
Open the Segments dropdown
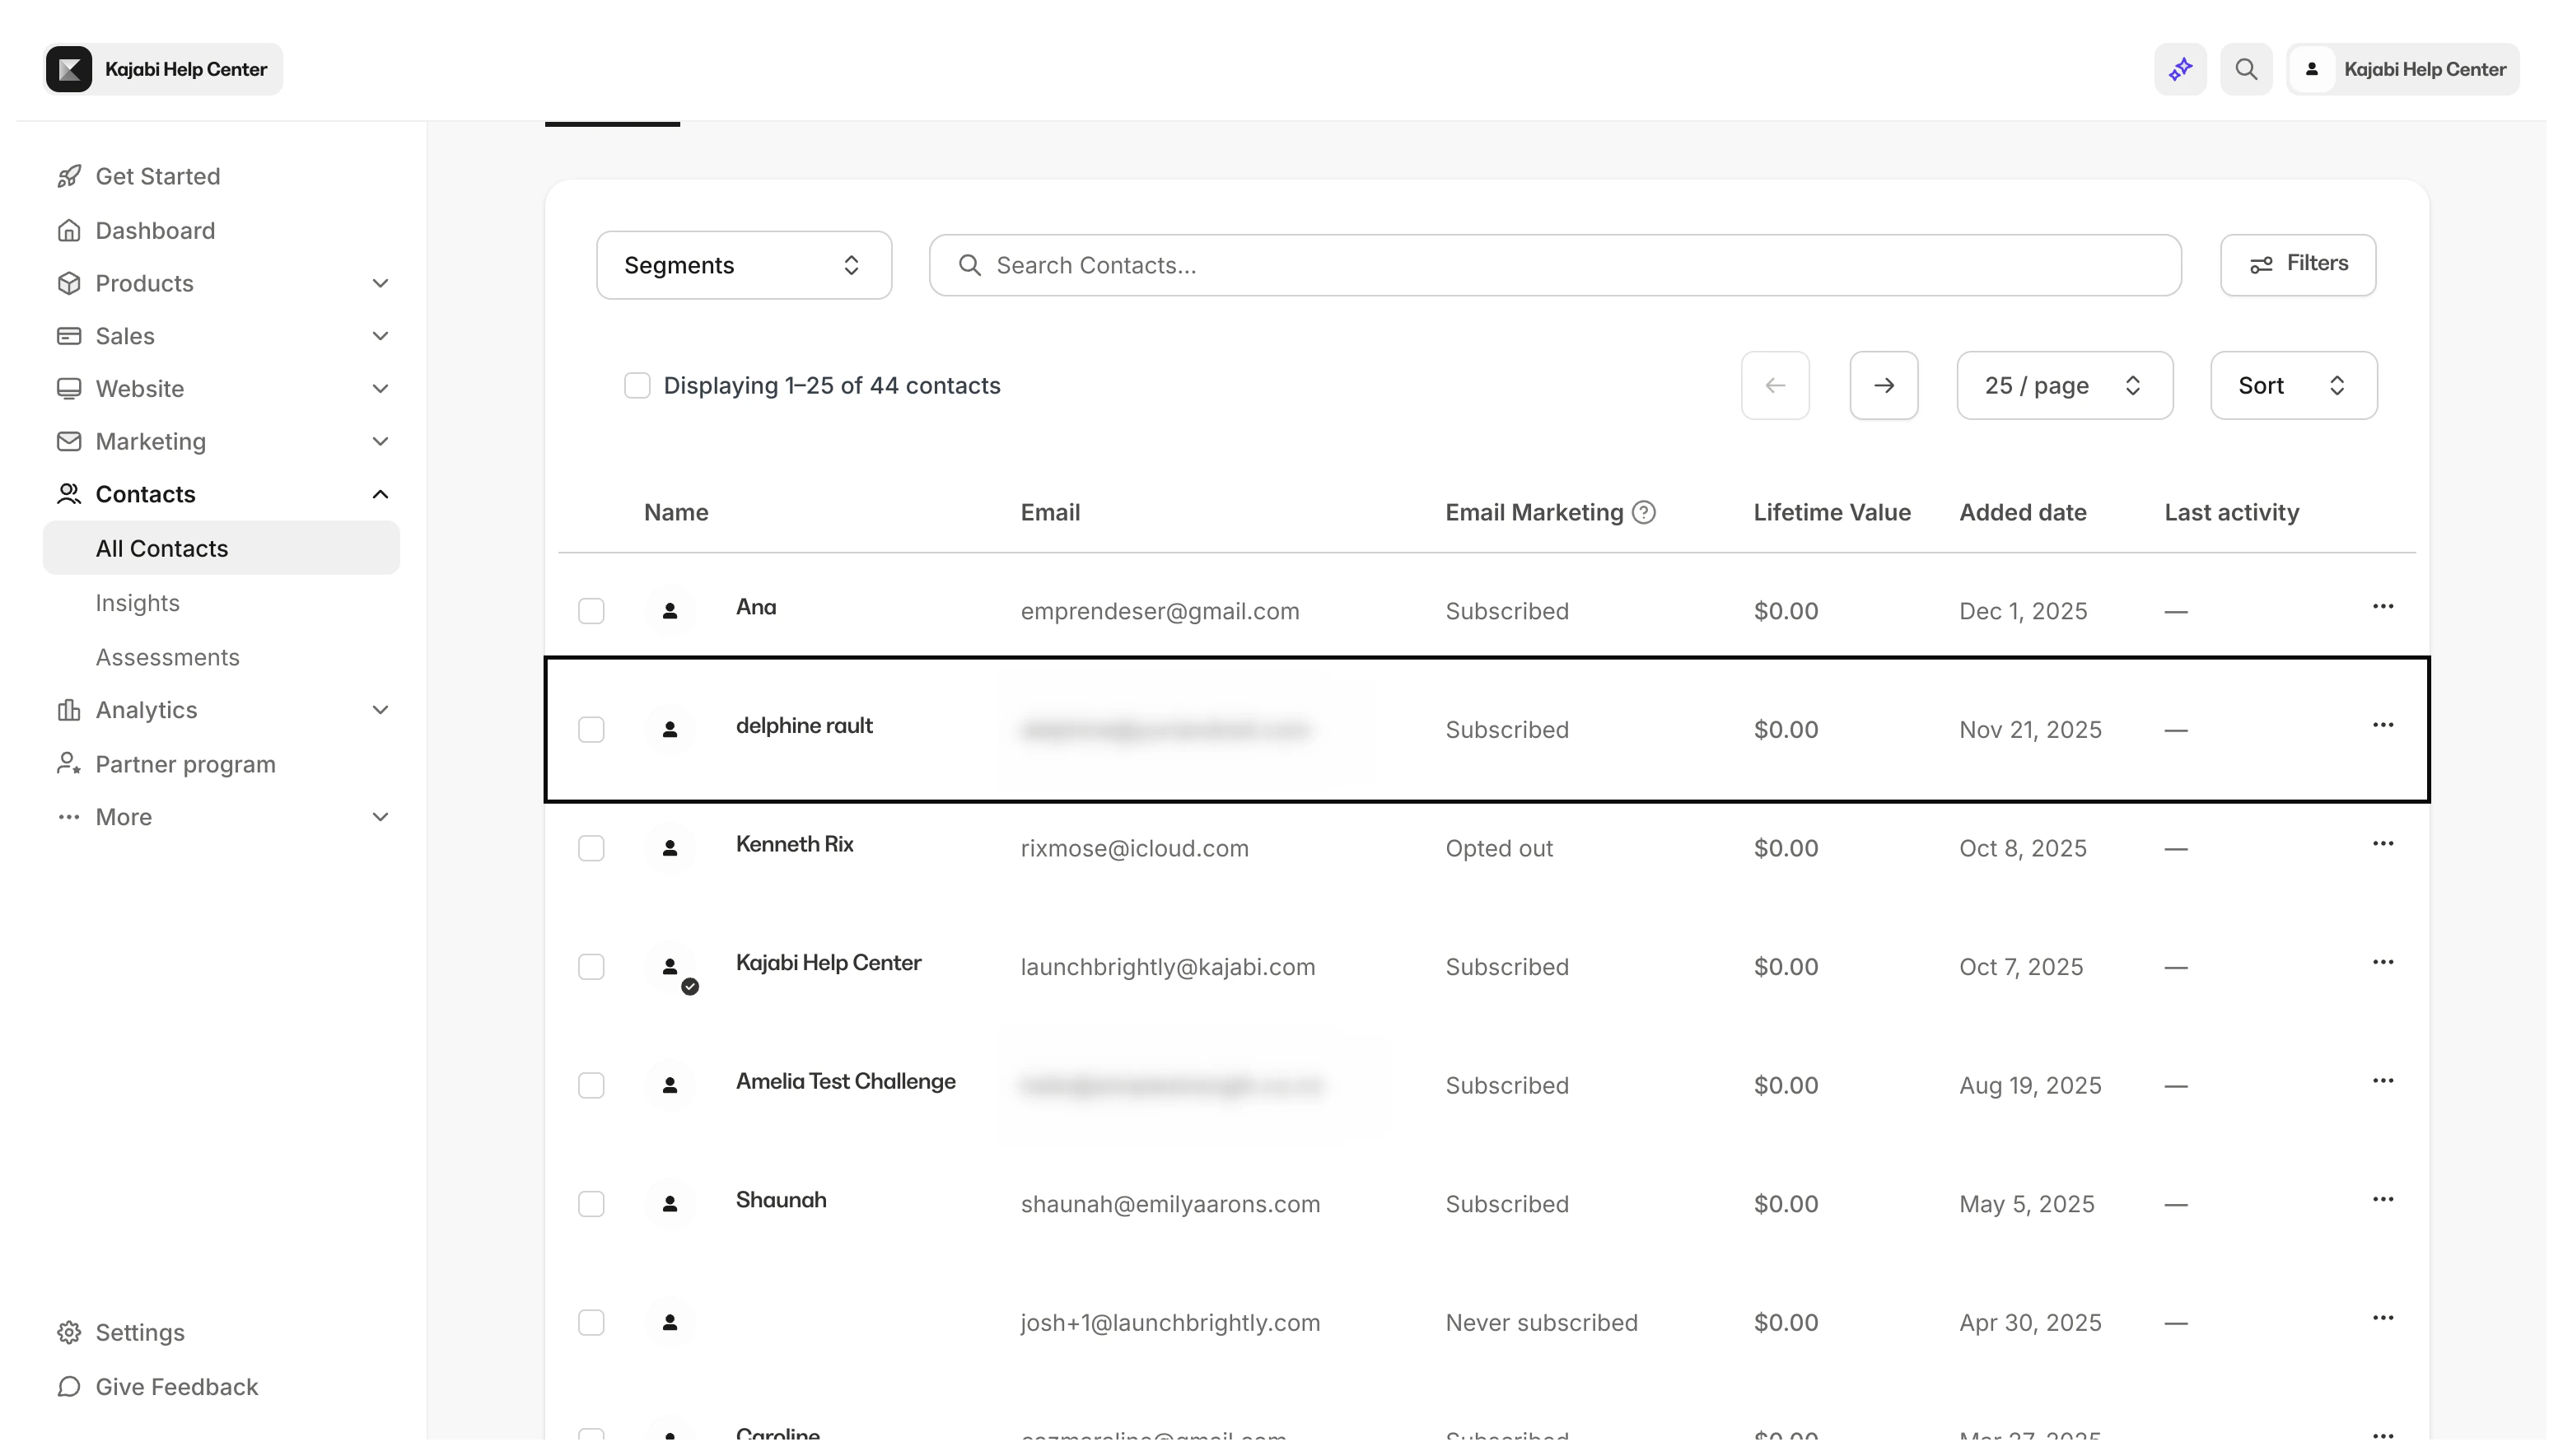coord(743,265)
